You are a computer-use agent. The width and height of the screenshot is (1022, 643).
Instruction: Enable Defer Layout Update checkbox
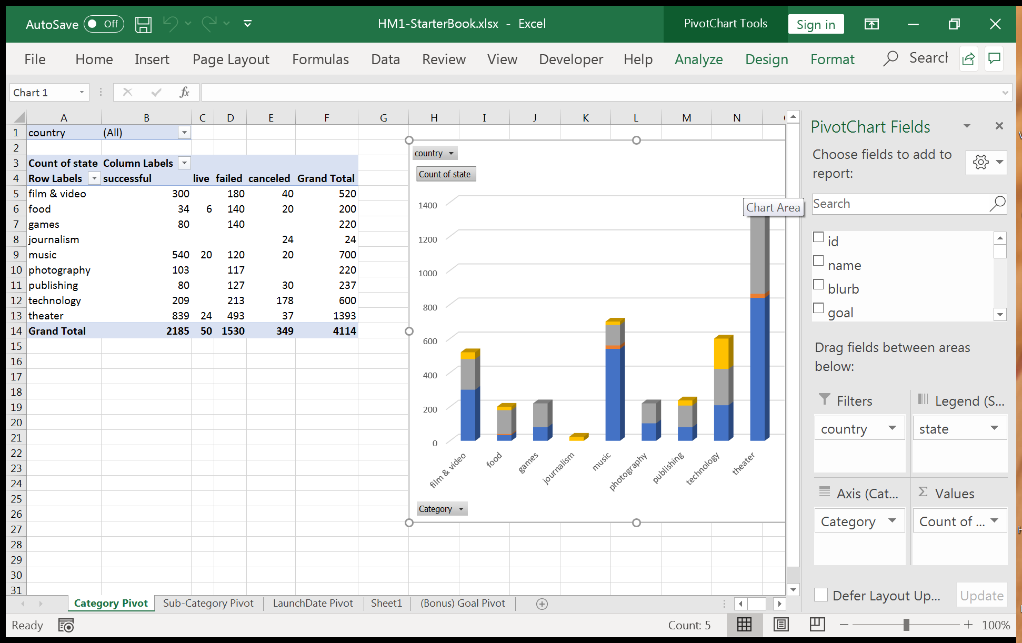(x=820, y=595)
